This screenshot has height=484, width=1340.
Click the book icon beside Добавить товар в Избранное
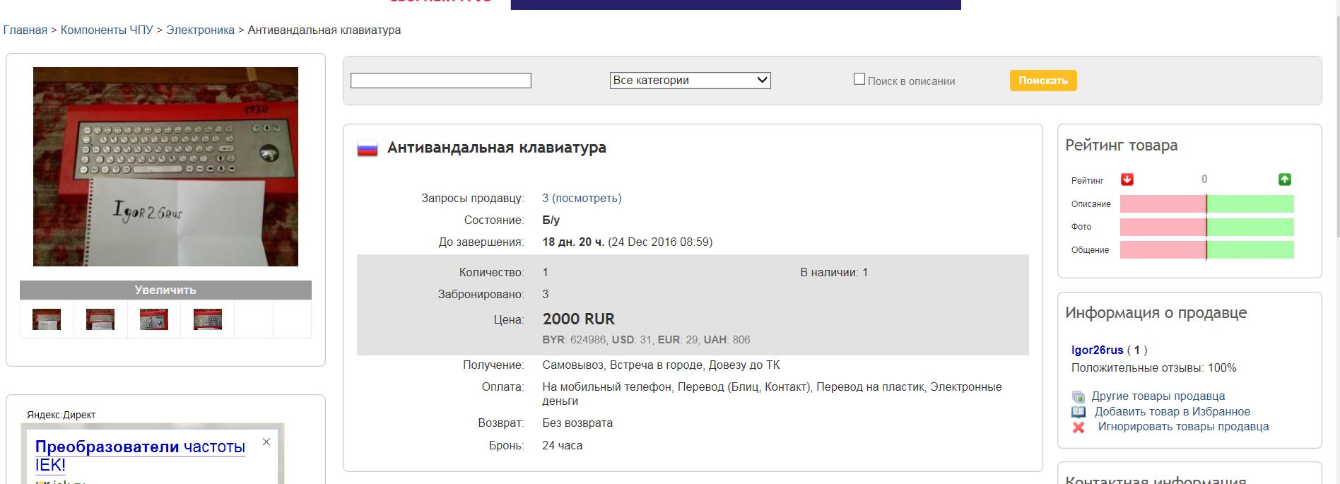(1079, 412)
